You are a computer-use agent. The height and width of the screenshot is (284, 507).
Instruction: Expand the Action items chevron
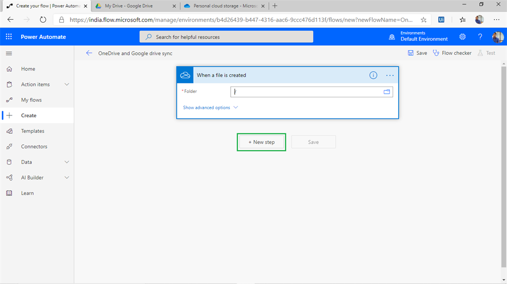pos(67,84)
